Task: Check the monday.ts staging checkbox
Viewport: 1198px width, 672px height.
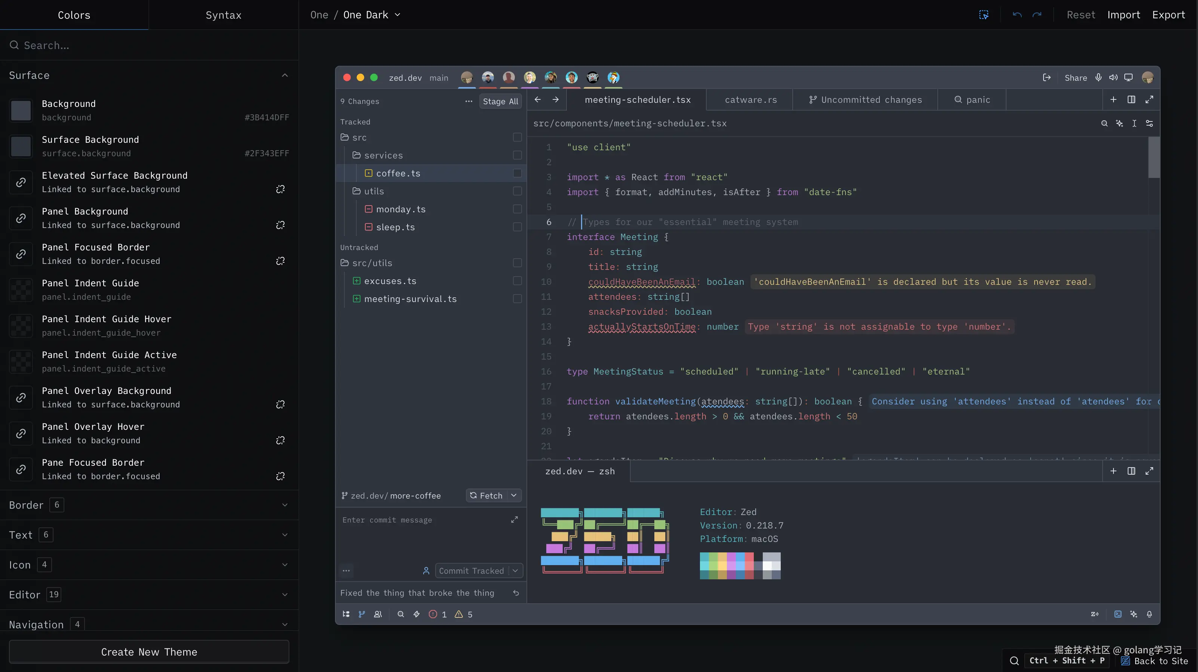Action: tap(517, 209)
